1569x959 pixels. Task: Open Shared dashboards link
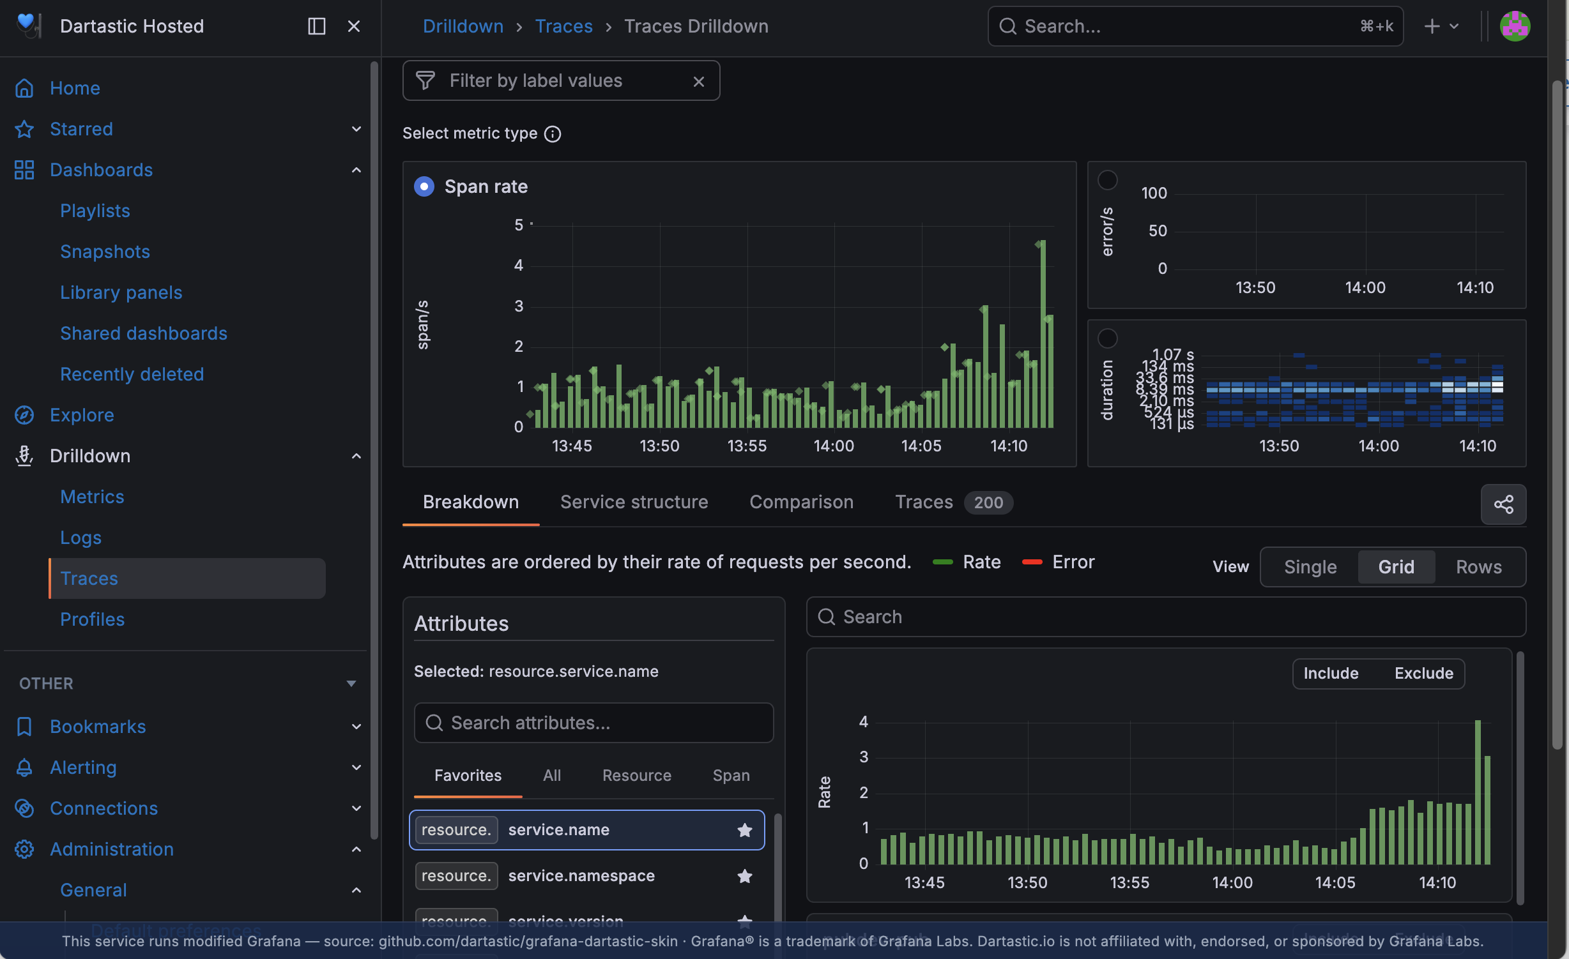coord(144,333)
